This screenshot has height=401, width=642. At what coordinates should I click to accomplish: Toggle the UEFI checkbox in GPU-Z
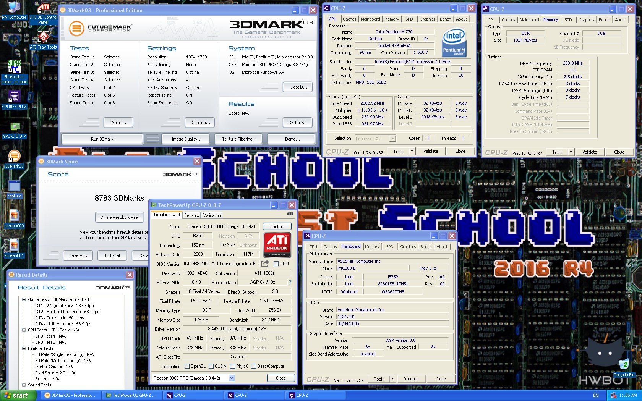click(x=276, y=264)
